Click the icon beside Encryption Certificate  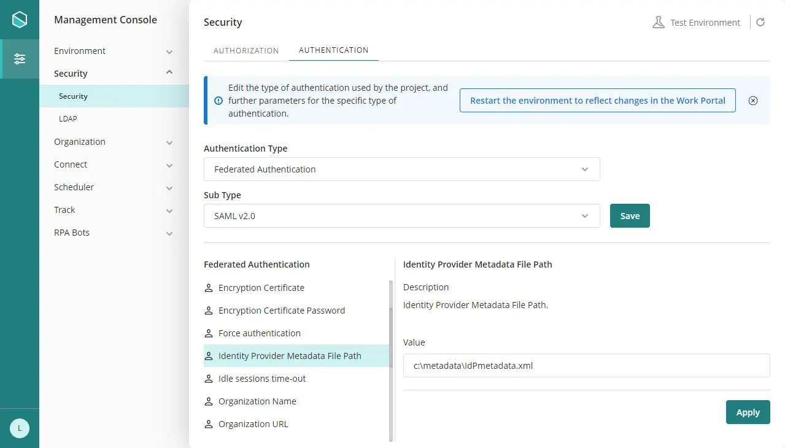click(x=209, y=288)
